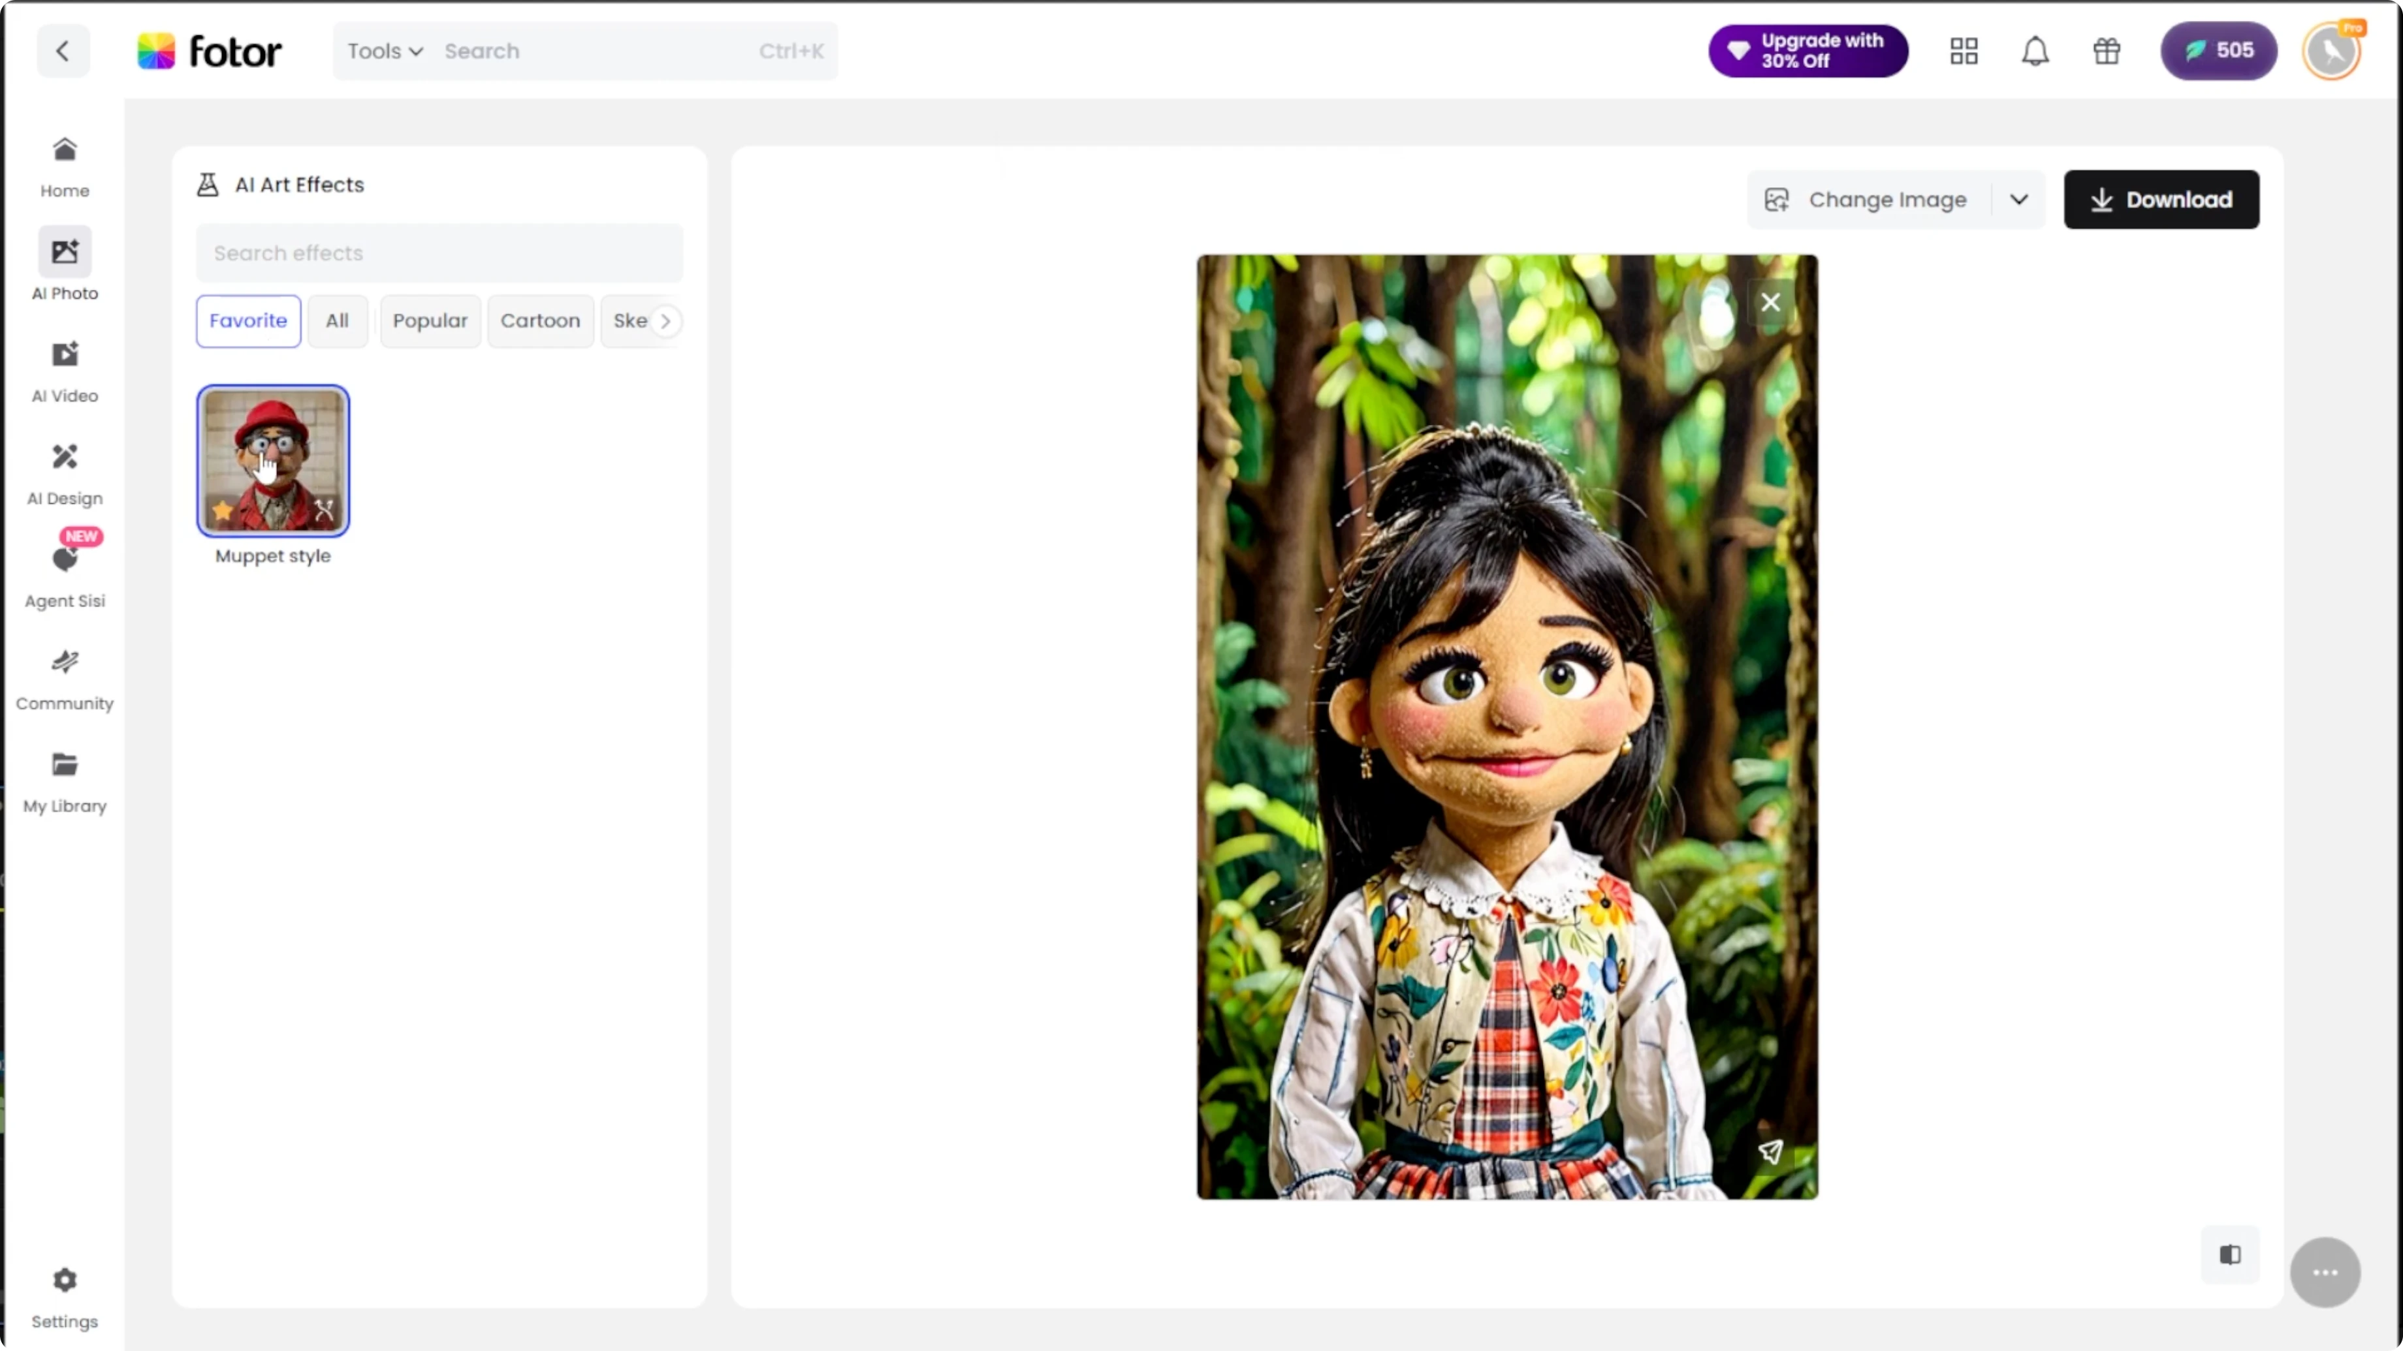Viewport: 2403px width, 1351px height.
Task: Click the generated muppet girl image
Action: point(1508,727)
